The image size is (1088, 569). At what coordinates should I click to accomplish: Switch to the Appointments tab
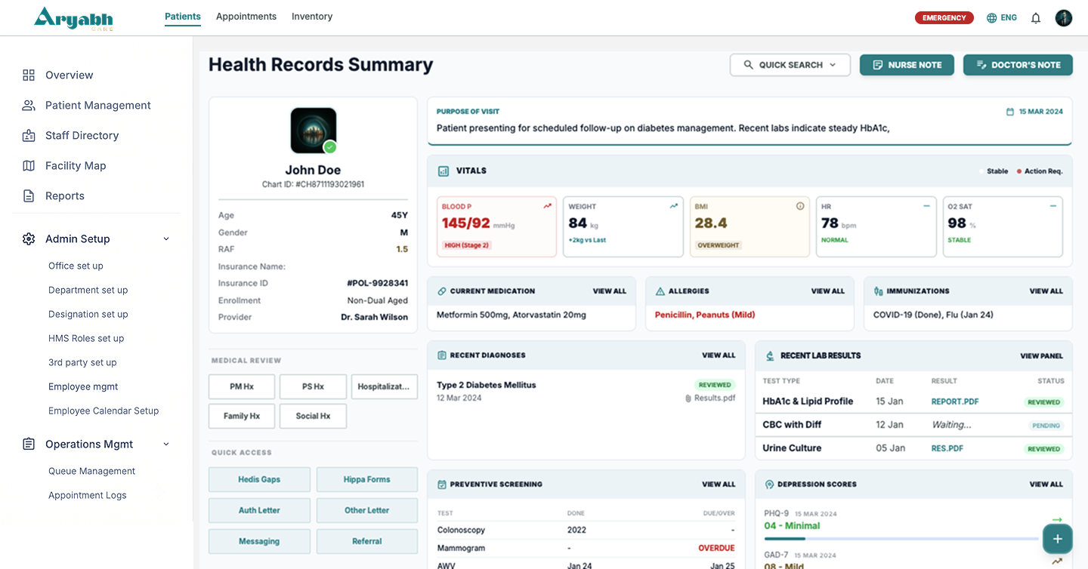246,17
